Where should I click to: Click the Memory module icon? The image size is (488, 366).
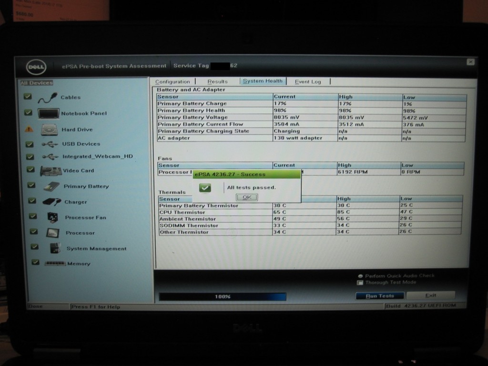click(55, 264)
